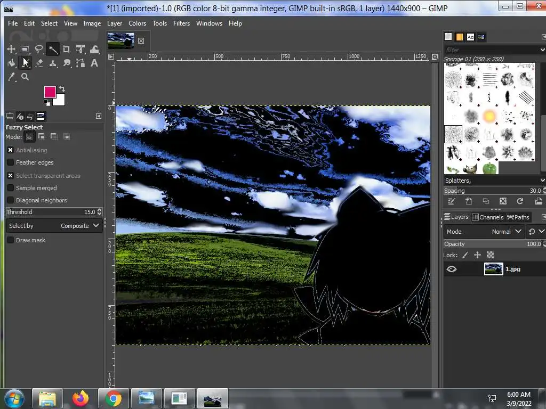The image size is (546, 409).
Task: Switch to the Layers tab
Action: (x=456, y=217)
